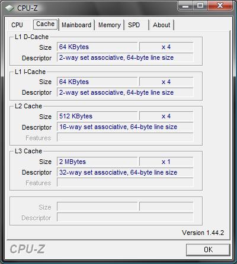237x264 pixels.
Task: Click L1 D-Cache x 4 multiplier field
Action: click(x=166, y=47)
